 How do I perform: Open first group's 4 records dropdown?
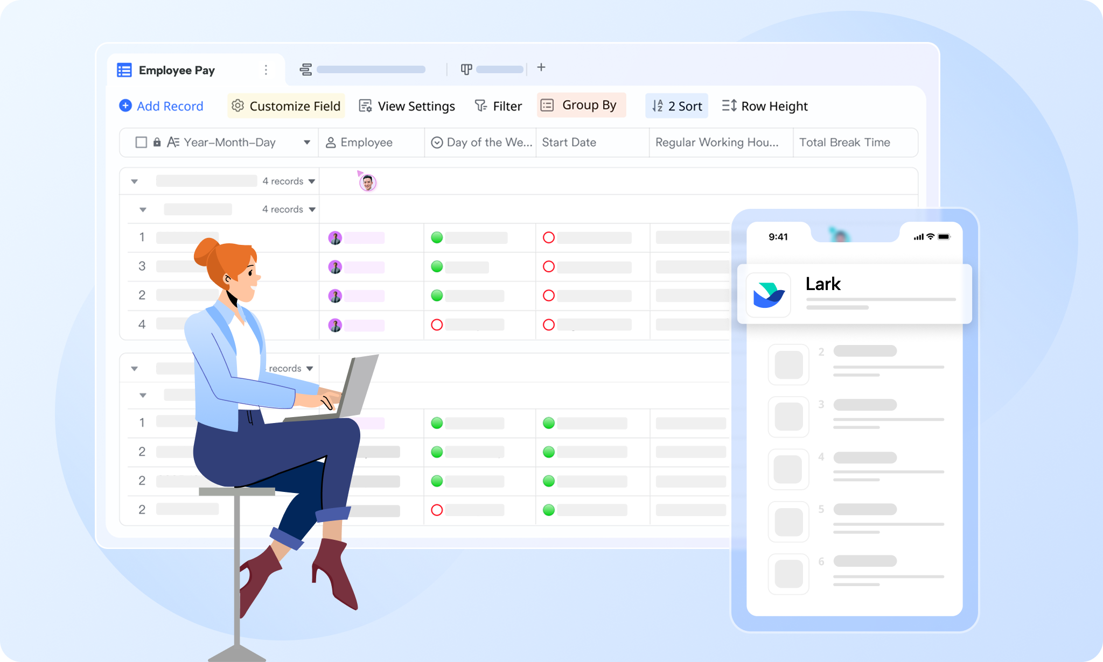pos(311,181)
